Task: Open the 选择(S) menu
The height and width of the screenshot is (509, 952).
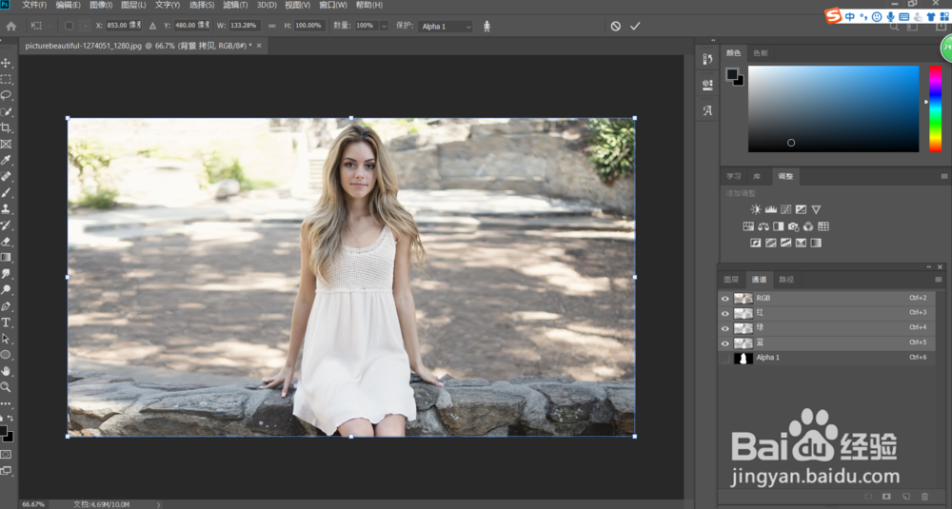Action: tap(202, 5)
